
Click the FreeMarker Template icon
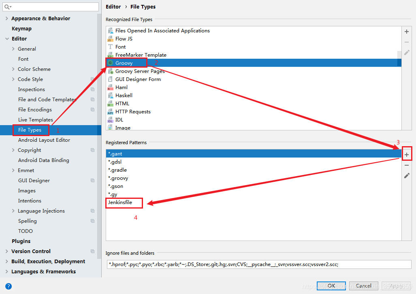point(110,55)
